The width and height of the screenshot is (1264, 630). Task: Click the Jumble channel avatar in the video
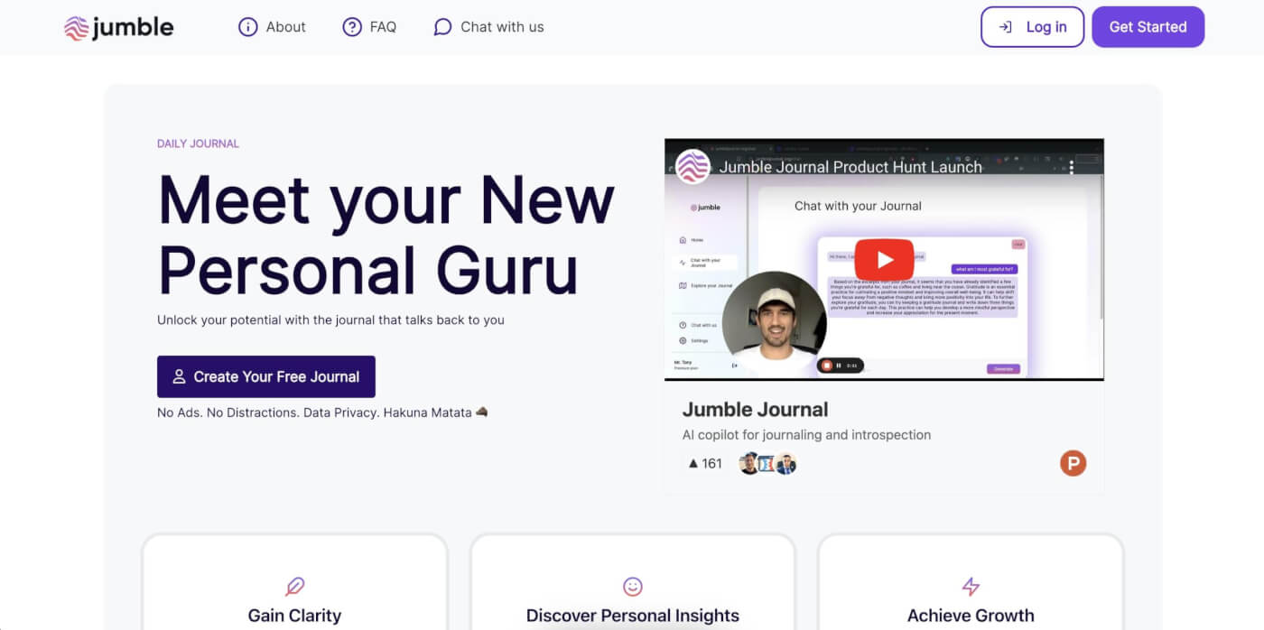click(x=693, y=167)
